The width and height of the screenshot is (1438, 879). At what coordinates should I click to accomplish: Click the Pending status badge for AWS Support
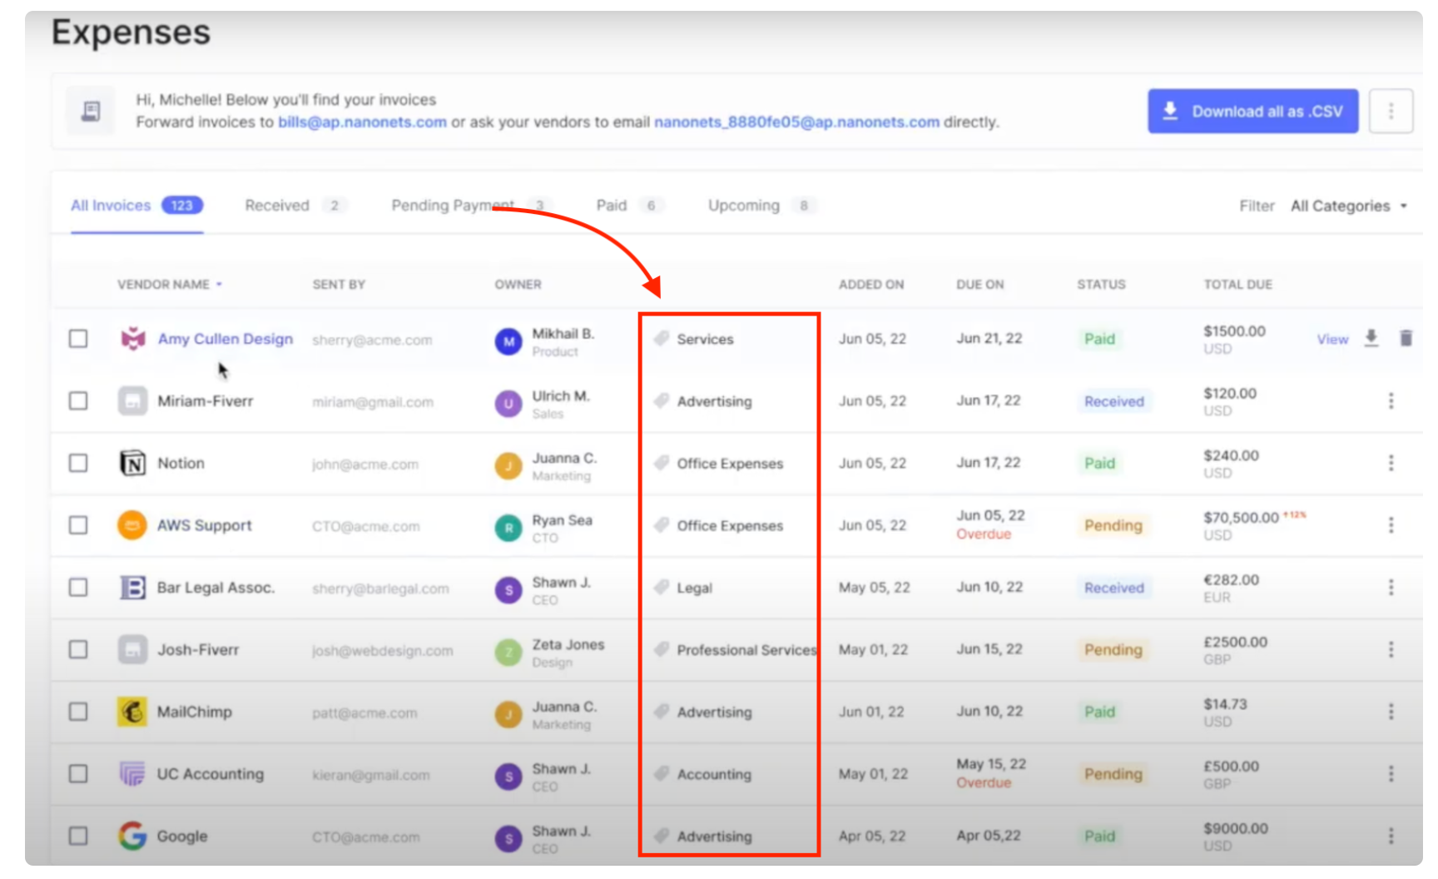pos(1113,525)
